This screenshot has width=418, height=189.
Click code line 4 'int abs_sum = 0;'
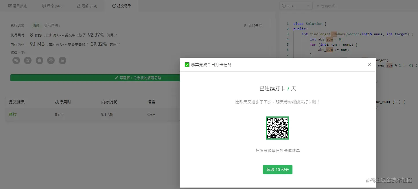tap(326, 39)
